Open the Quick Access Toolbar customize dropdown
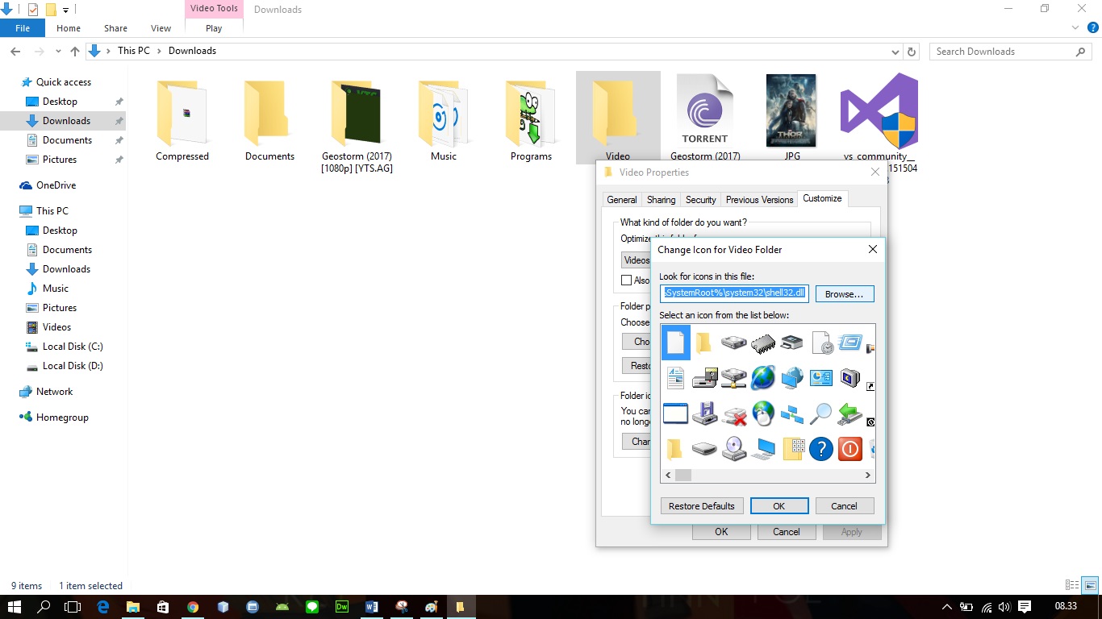1102x619 pixels. pos(66,10)
